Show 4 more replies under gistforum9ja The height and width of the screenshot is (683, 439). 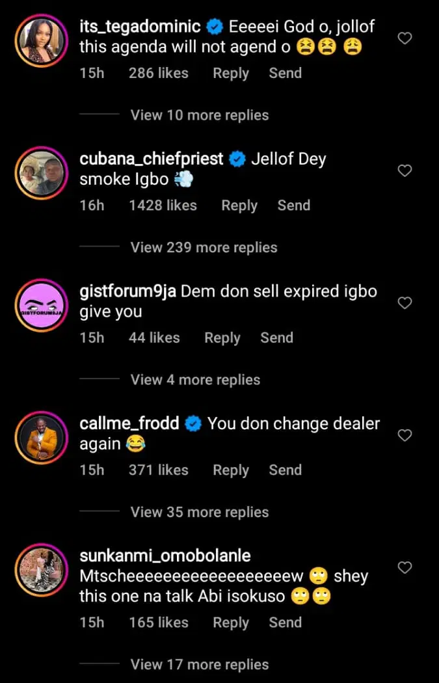[195, 380]
